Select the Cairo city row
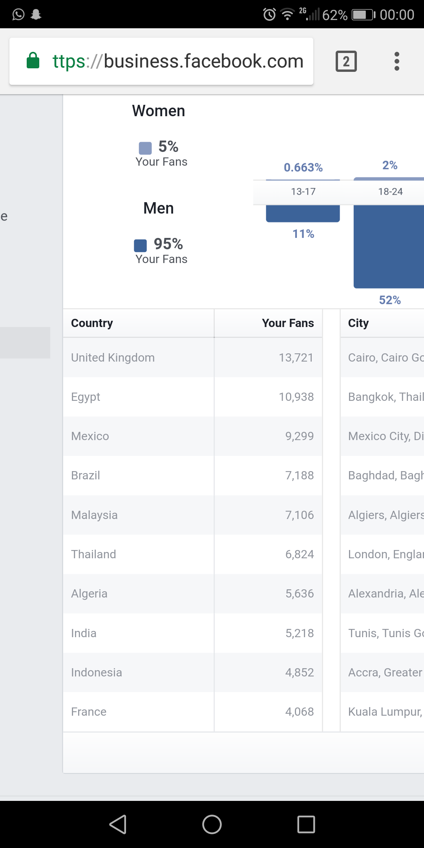The image size is (424, 848). pyautogui.click(x=382, y=358)
